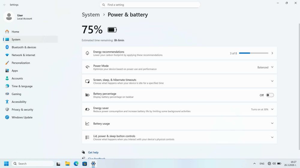Click the vertical scrollbar on the right
The width and height of the screenshot is (300, 168).
point(299,87)
